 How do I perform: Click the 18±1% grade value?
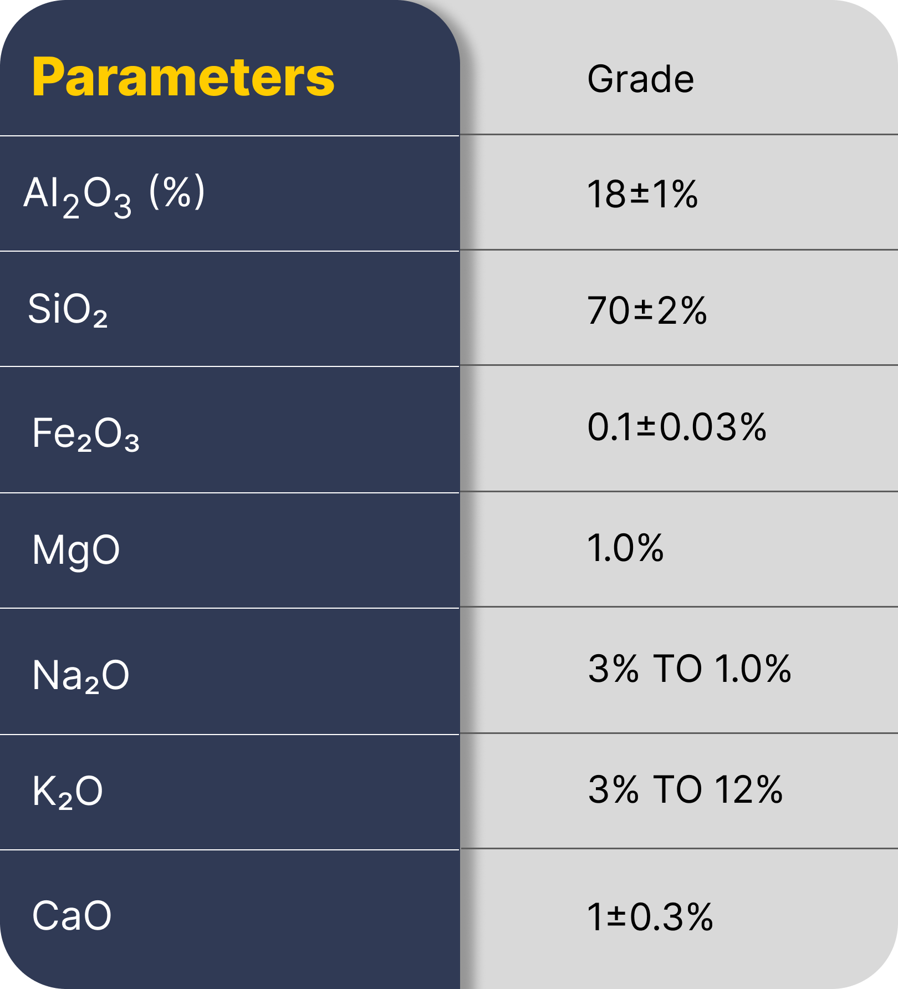(x=642, y=195)
